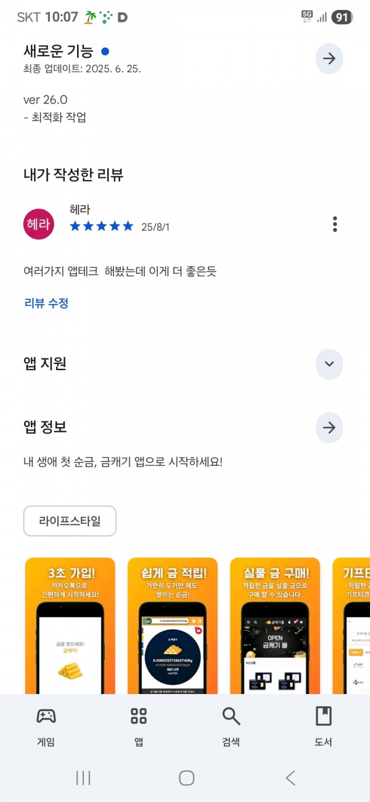Open the 새로운 기능 arrow button

329,59
